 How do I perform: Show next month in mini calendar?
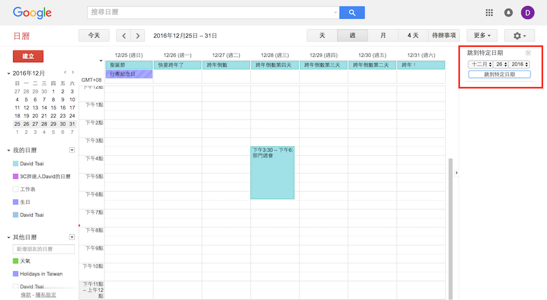point(73,72)
